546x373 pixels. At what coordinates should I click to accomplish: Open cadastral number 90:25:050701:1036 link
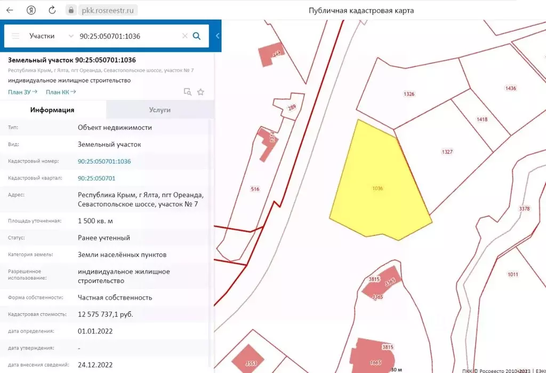click(104, 161)
